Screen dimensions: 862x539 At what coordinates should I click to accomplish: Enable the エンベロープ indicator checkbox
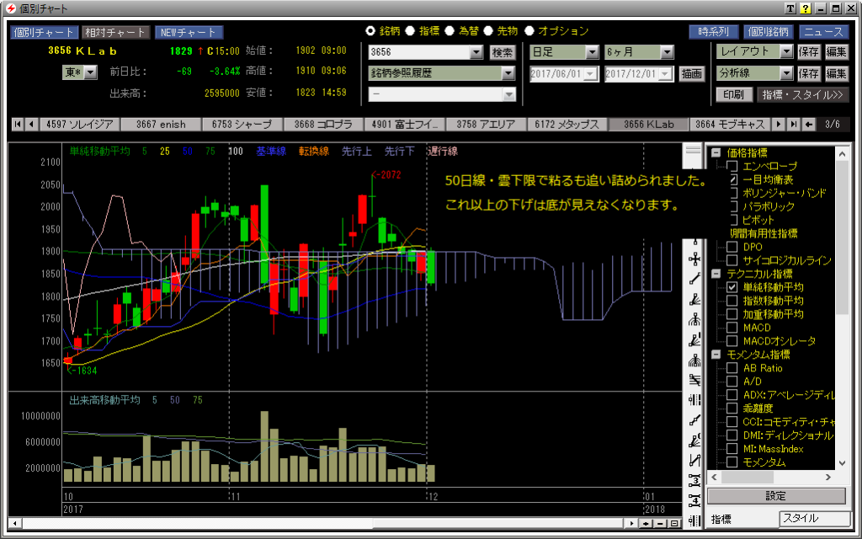click(x=732, y=167)
